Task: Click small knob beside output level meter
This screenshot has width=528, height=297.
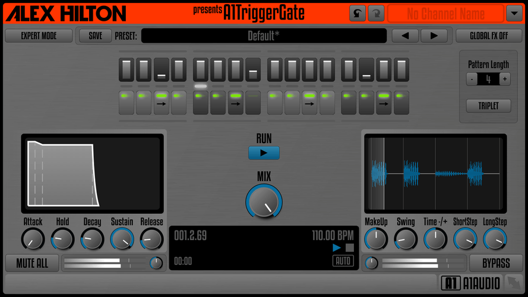Action: 371,263
